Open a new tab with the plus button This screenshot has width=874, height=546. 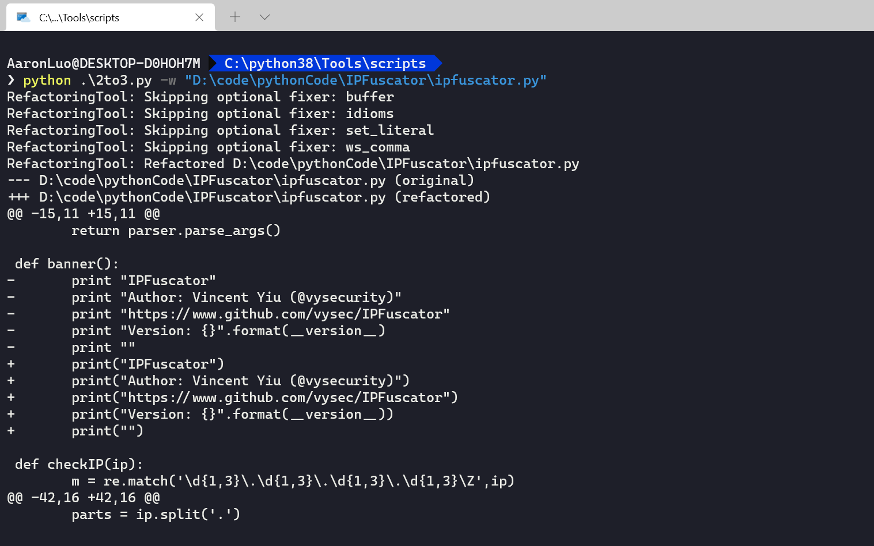coord(235,17)
